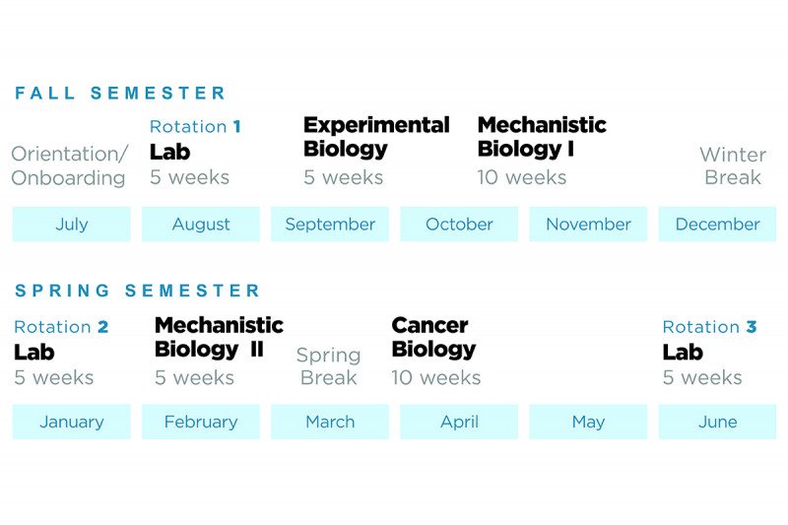Click the September month box
This screenshot has width=788, height=525.
click(x=330, y=224)
